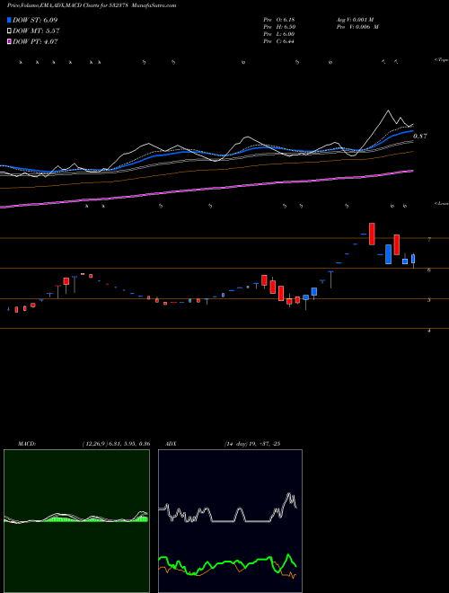Select the 'Pre O: 6.18' value
Screen dimensions: 449x593
pos(279,20)
